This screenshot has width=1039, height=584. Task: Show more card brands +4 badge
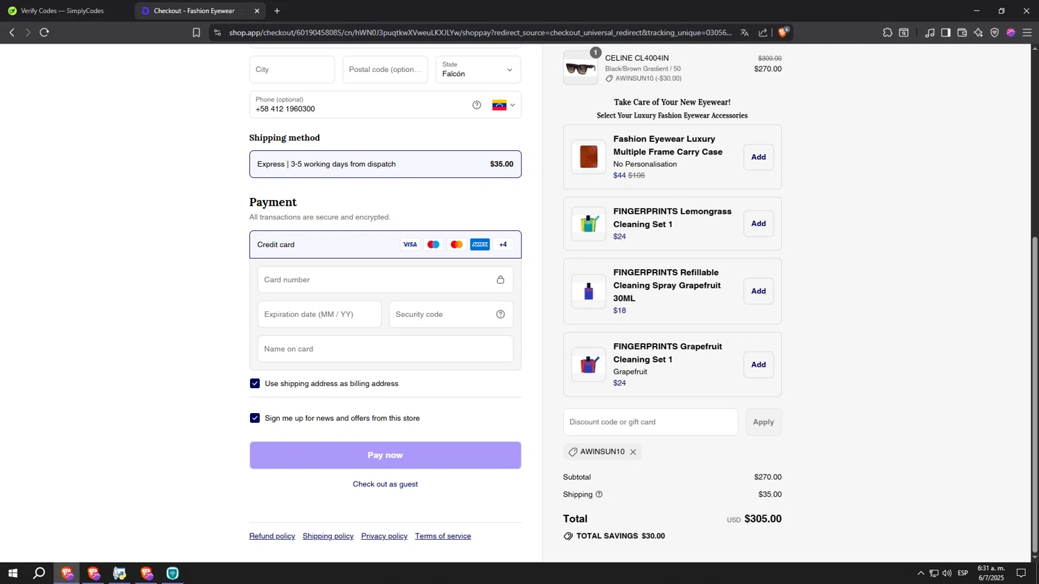[x=503, y=244]
